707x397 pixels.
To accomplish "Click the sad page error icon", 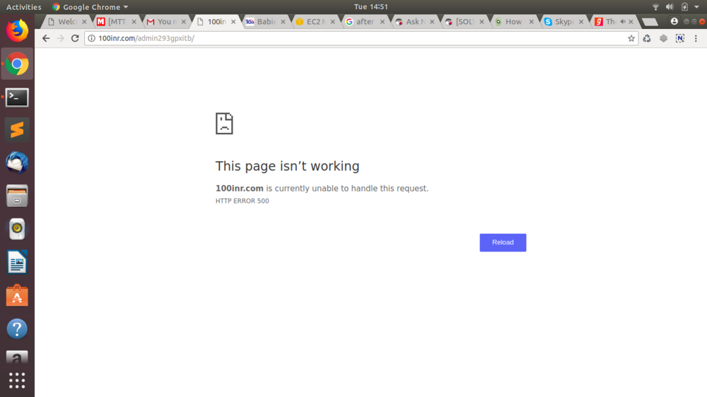I will pos(224,124).
